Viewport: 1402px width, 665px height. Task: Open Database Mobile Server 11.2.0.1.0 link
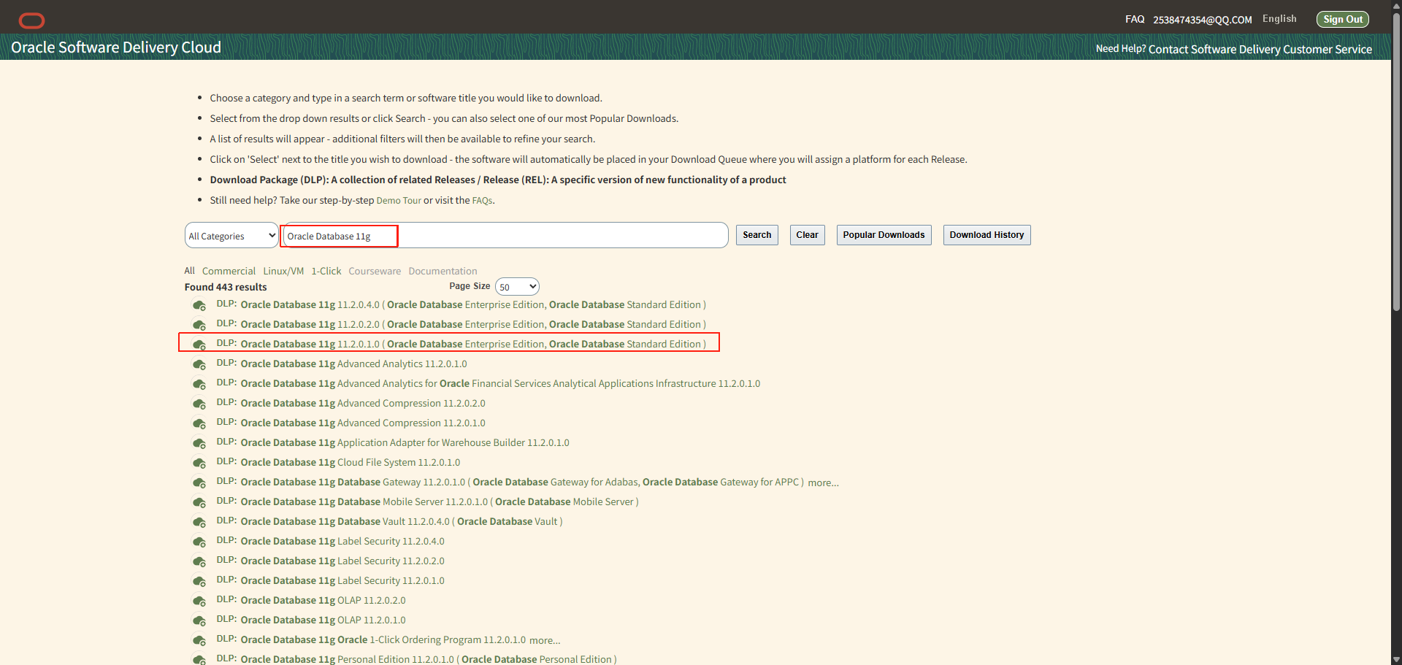440,502
